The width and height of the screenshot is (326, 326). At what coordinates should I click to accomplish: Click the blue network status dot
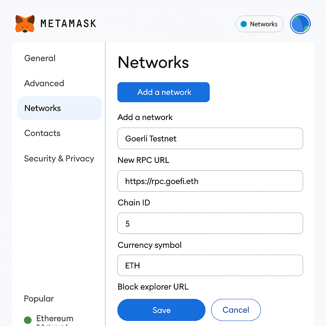[244, 24]
